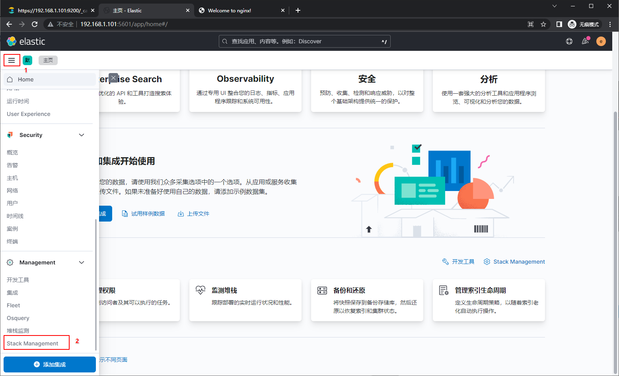Collapse the Management section chevron
The height and width of the screenshot is (376, 619).
(82, 262)
